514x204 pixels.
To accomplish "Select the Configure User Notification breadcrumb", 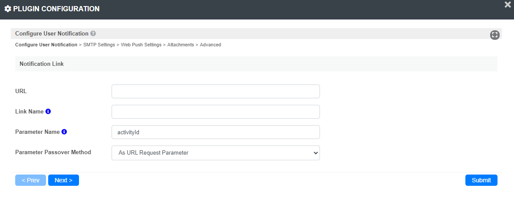I will pyautogui.click(x=46, y=45).
